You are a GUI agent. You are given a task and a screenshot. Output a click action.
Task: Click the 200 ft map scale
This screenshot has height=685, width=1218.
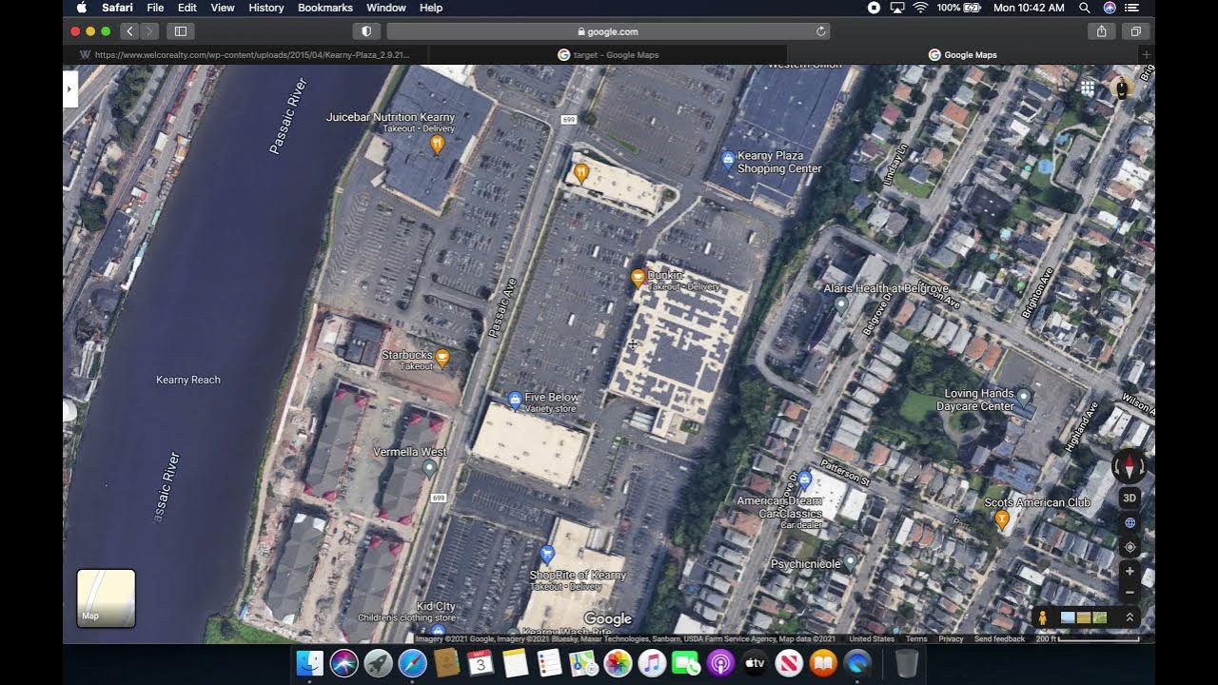coord(1087,639)
